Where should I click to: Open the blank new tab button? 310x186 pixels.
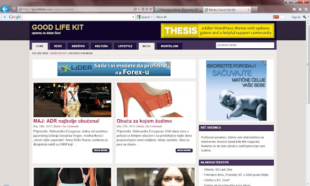(x=254, y=10)
